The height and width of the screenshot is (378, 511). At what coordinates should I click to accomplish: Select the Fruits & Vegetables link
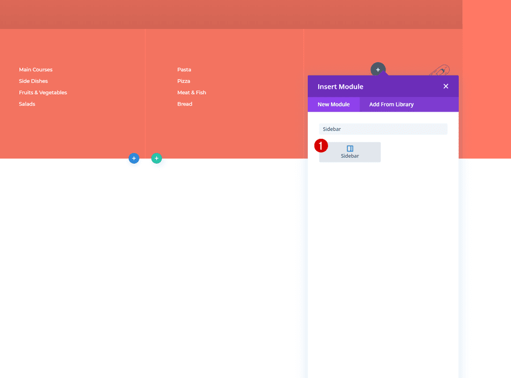pos(42,92)
